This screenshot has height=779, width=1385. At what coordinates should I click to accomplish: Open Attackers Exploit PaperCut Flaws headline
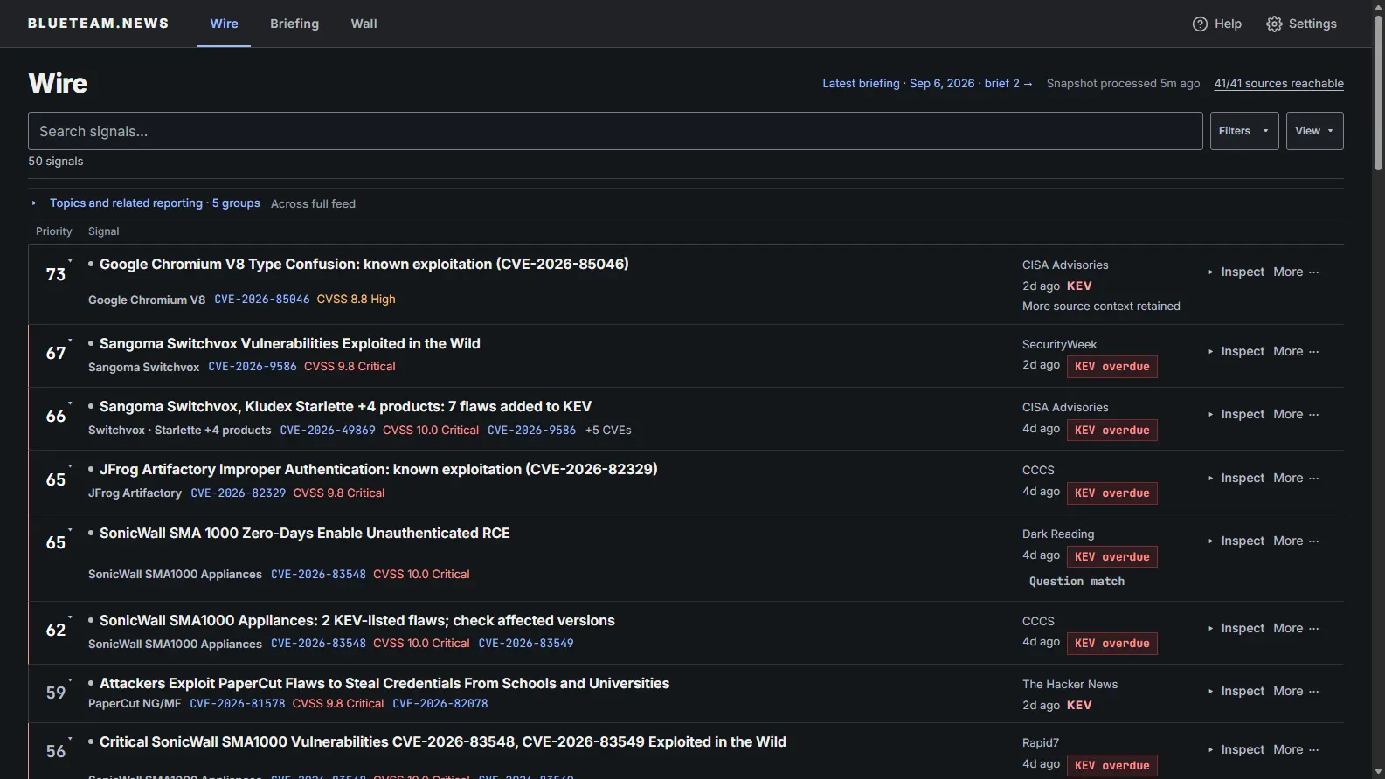(x=384, y=683)
